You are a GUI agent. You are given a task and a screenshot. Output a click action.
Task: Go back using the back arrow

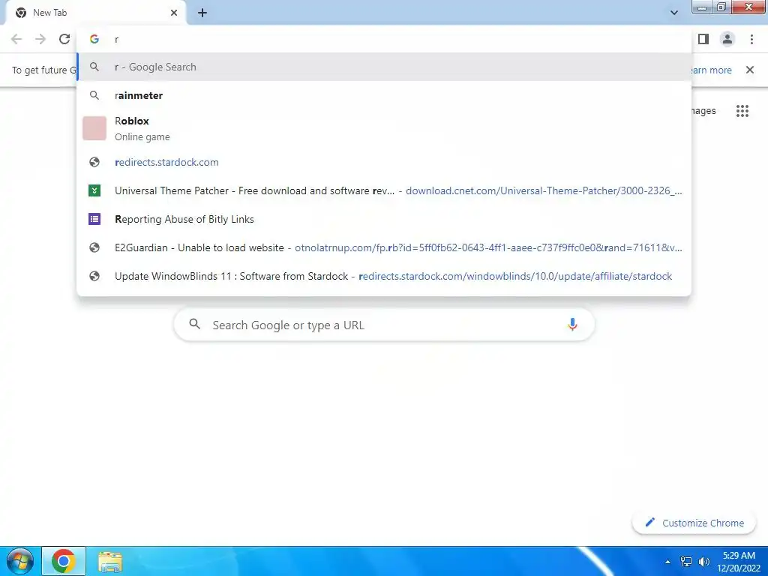pyautogui.click(x=16, y=39)
